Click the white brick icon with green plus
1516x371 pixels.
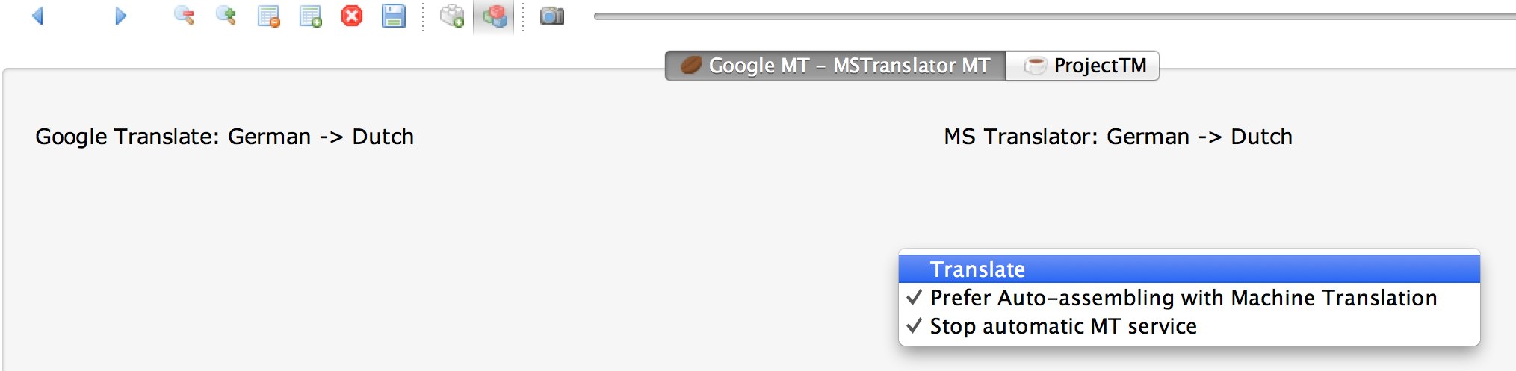pos(452,16)
